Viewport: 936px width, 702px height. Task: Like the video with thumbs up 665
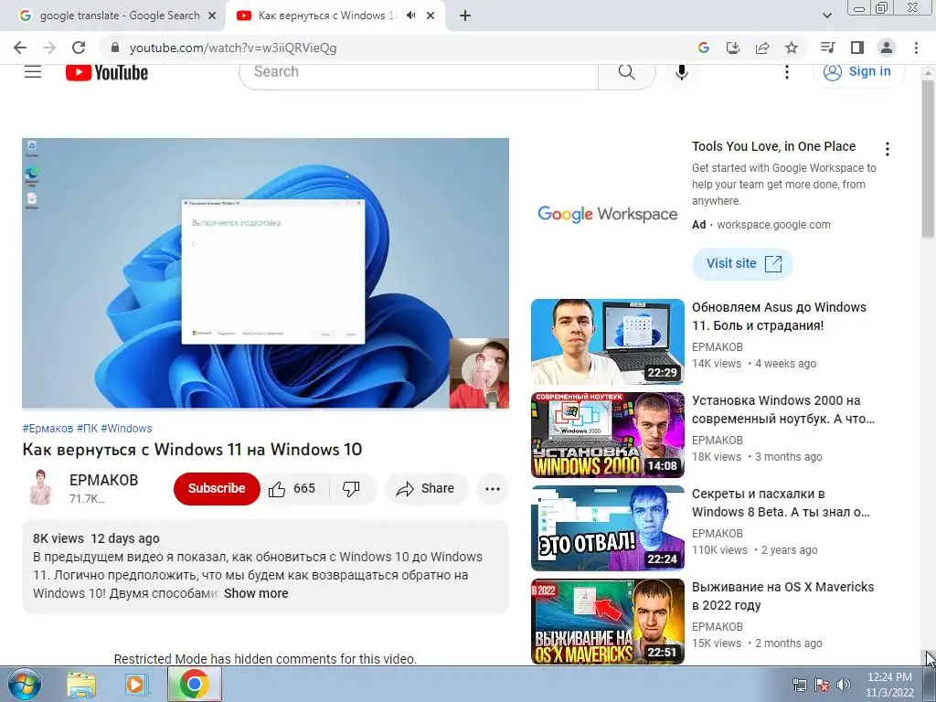click(x=292, y=489)
